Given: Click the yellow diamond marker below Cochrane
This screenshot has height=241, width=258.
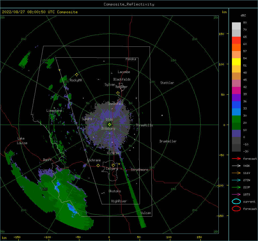Looking at the screenshot, I should click(98, 165).
